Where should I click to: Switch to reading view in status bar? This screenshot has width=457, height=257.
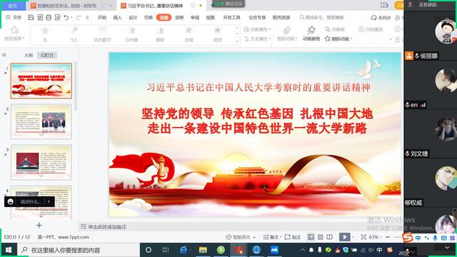330,237
